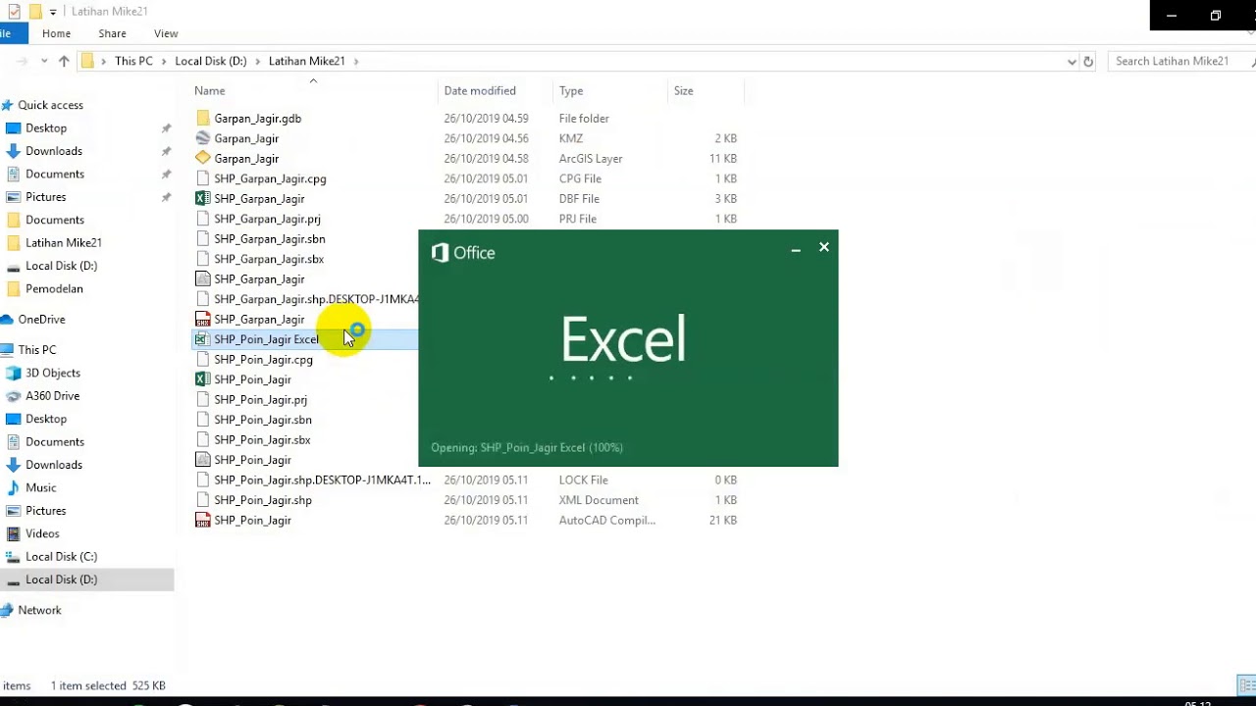
Task: Open the Share ribbon tab
Action: (x=112, y=33)
